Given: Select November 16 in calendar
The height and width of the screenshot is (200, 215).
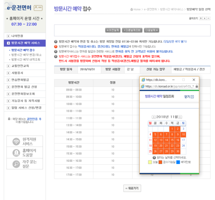Looking at the screenshot, I should [178, 140].
